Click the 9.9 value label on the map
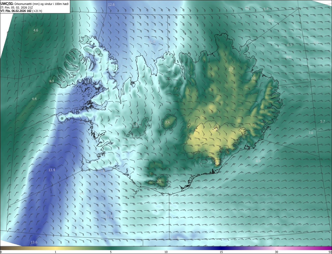Screen dimensions: 332x254 82,194
